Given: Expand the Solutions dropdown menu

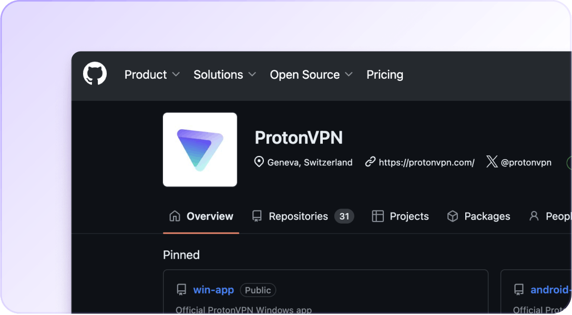Looking at the screenshot, I should pos(224,75).
